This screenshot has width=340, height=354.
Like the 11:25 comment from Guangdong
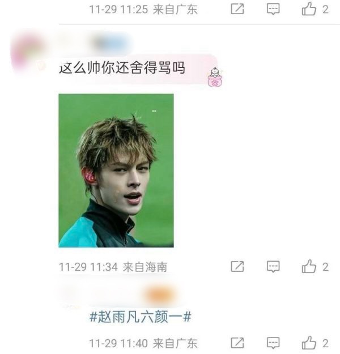[314, 9]
